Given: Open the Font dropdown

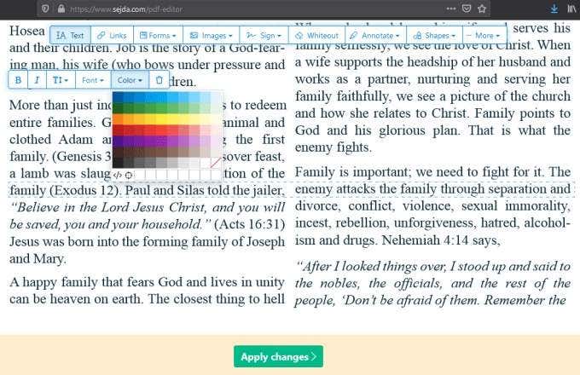Looking at the screenshot, I should coord(93,80).
